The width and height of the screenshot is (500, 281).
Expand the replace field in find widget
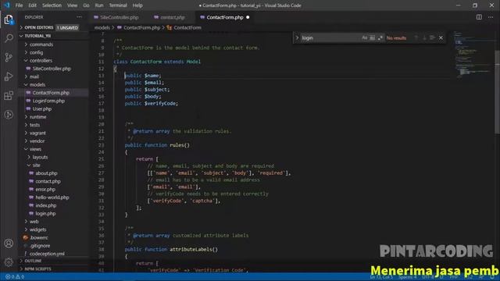click(297, 38)
